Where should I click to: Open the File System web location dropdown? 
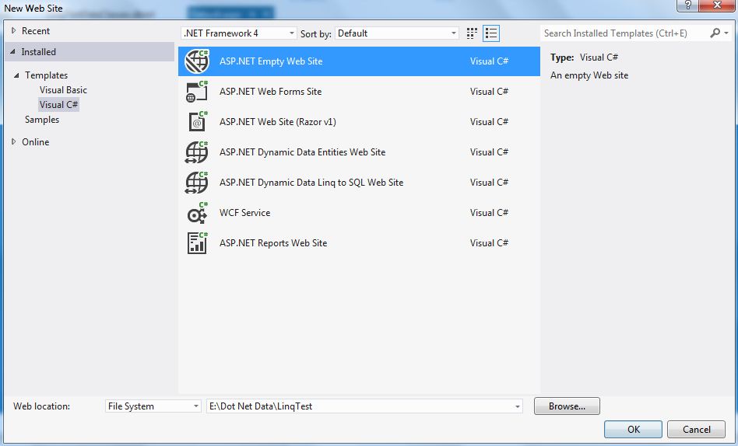point(153,406)
